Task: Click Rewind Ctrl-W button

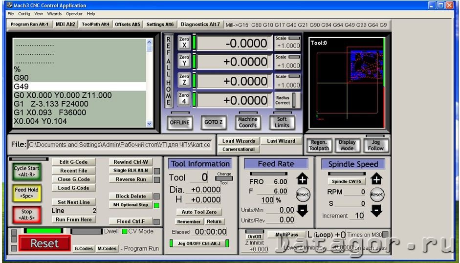Action: [131, 162]
